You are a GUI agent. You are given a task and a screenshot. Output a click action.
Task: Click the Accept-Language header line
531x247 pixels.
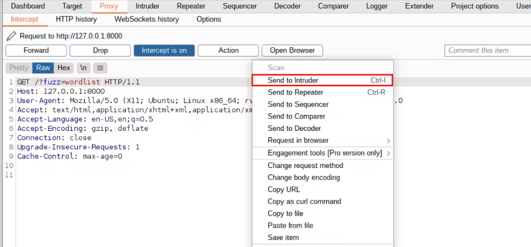click(x=85, y=119)
